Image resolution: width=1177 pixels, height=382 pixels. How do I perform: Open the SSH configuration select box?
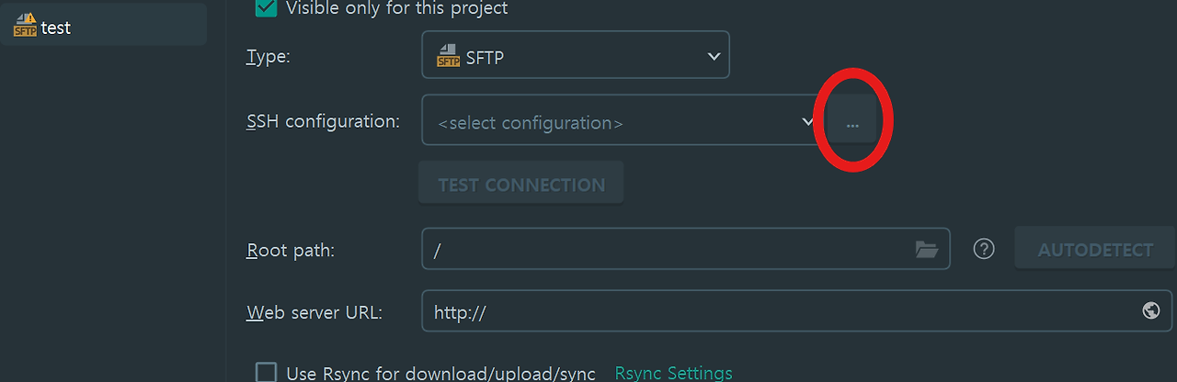coord(607,122)
